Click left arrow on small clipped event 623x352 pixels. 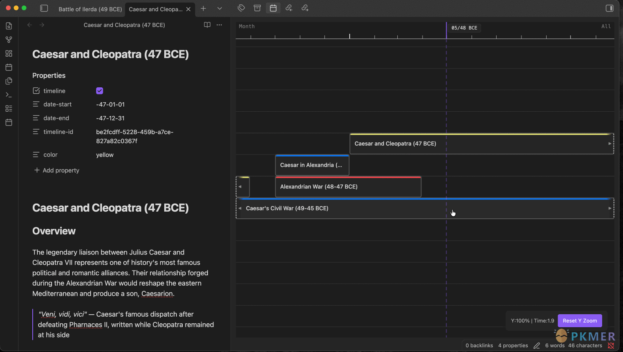240,187
